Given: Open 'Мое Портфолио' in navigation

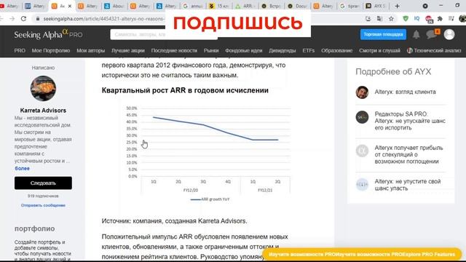Looking at the screenshot, I should point(51,51).
